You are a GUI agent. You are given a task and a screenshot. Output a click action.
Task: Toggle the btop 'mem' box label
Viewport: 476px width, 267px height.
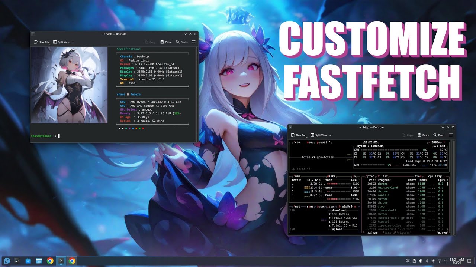tap(297, 176)
